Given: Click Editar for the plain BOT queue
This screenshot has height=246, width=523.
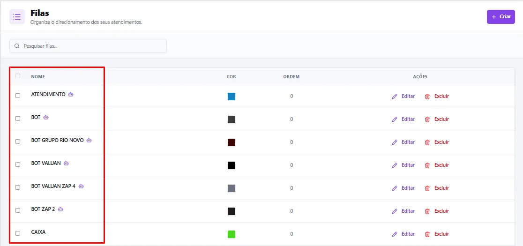Looking at the screenshot, I should [403, 119].
